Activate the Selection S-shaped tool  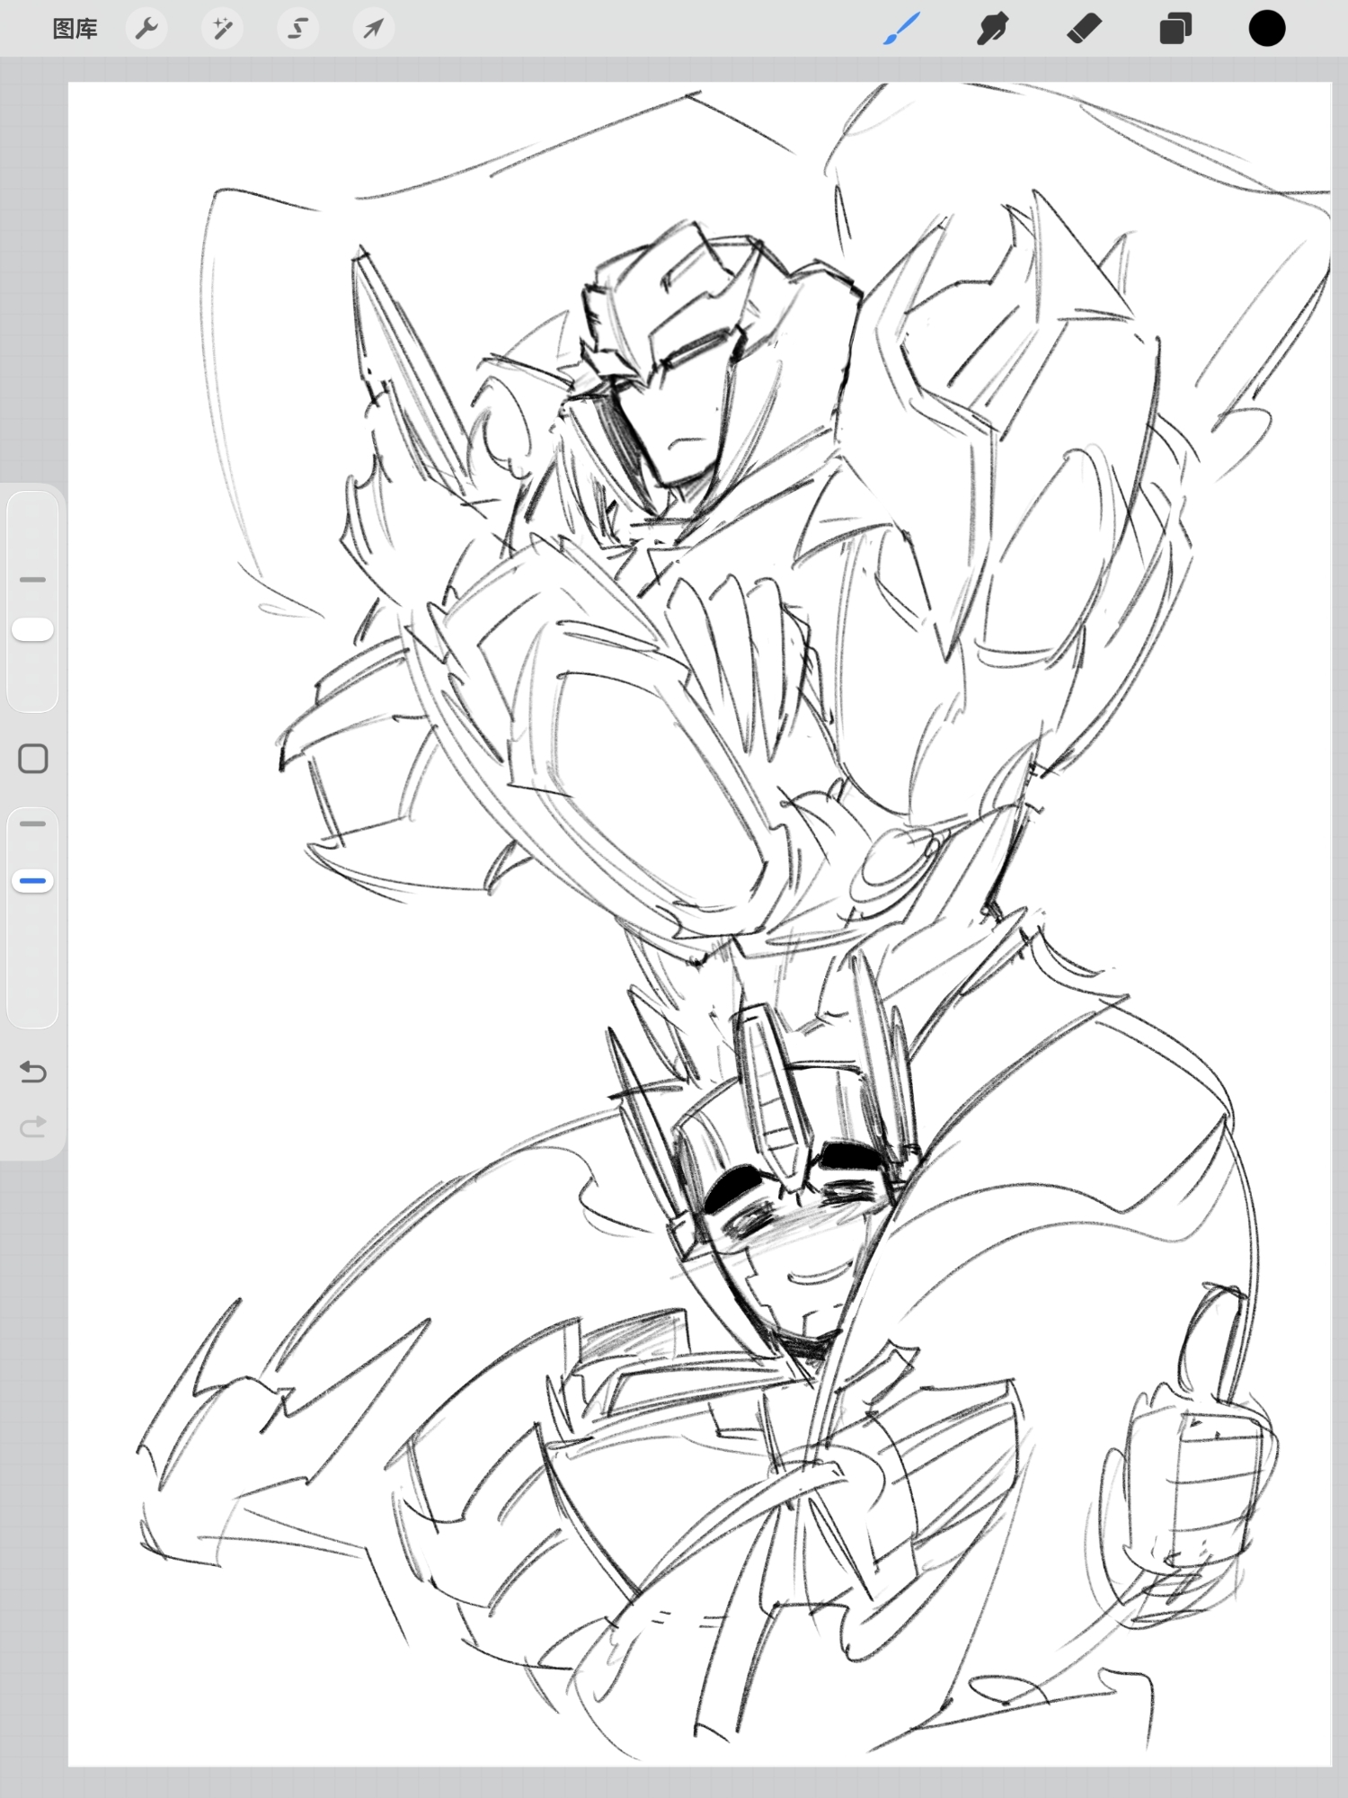tap(297, 29)
